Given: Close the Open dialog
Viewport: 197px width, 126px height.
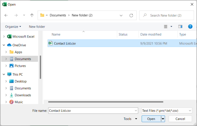Looking at the screenshot, I should coord(192,4).
